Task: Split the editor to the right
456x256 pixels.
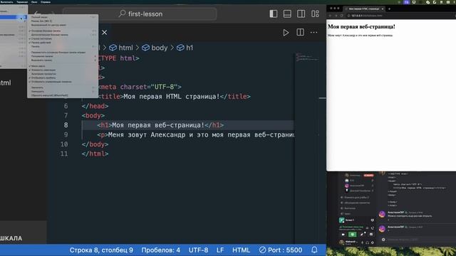Action: coord(300,32)
